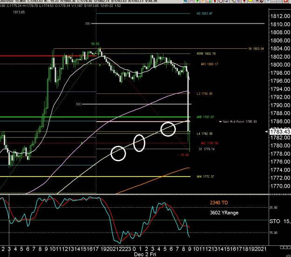Image resolution: width=291 pixels, height=257 pixels.
Task: Click the RDVR 1802.76 label
Action: 206,54
